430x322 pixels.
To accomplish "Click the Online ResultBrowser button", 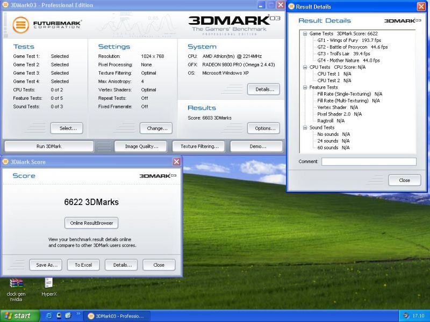I will tap(91, 223).
